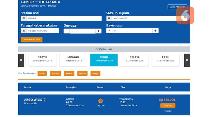Go to next dates with right arrow
209x117 pixels.
click(187, 60)
